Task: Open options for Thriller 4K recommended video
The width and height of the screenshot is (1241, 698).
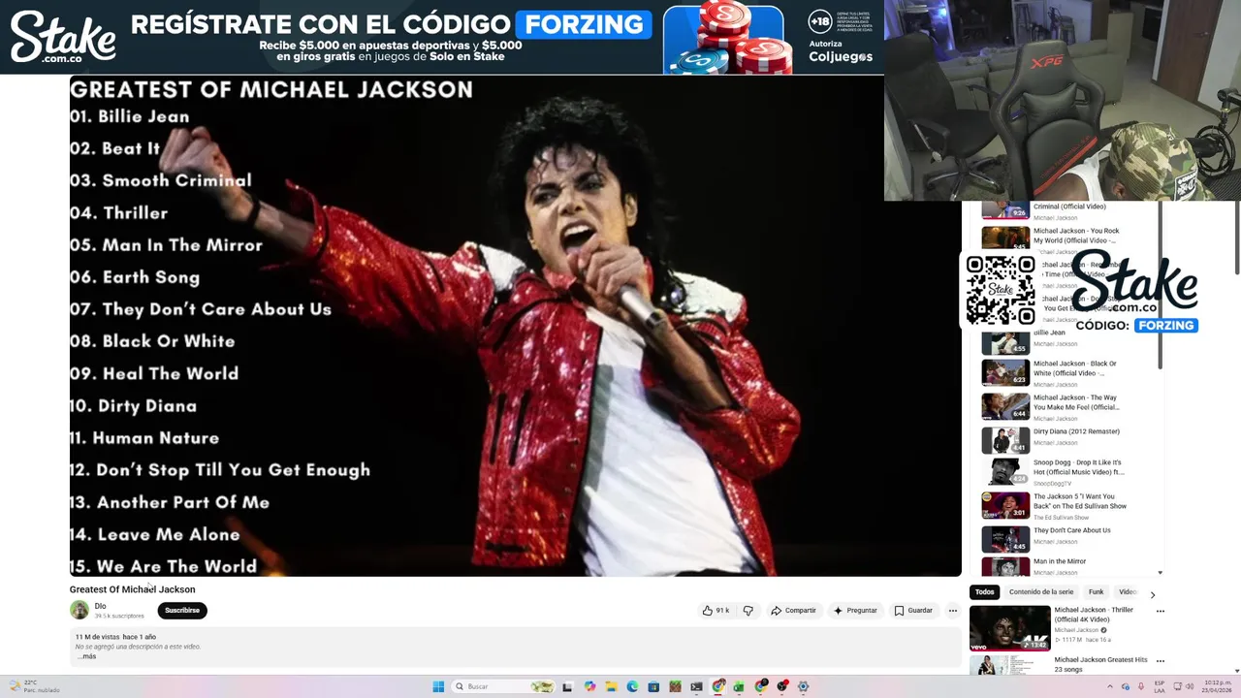Action: pyautogui.click(x=1160, y=612)
